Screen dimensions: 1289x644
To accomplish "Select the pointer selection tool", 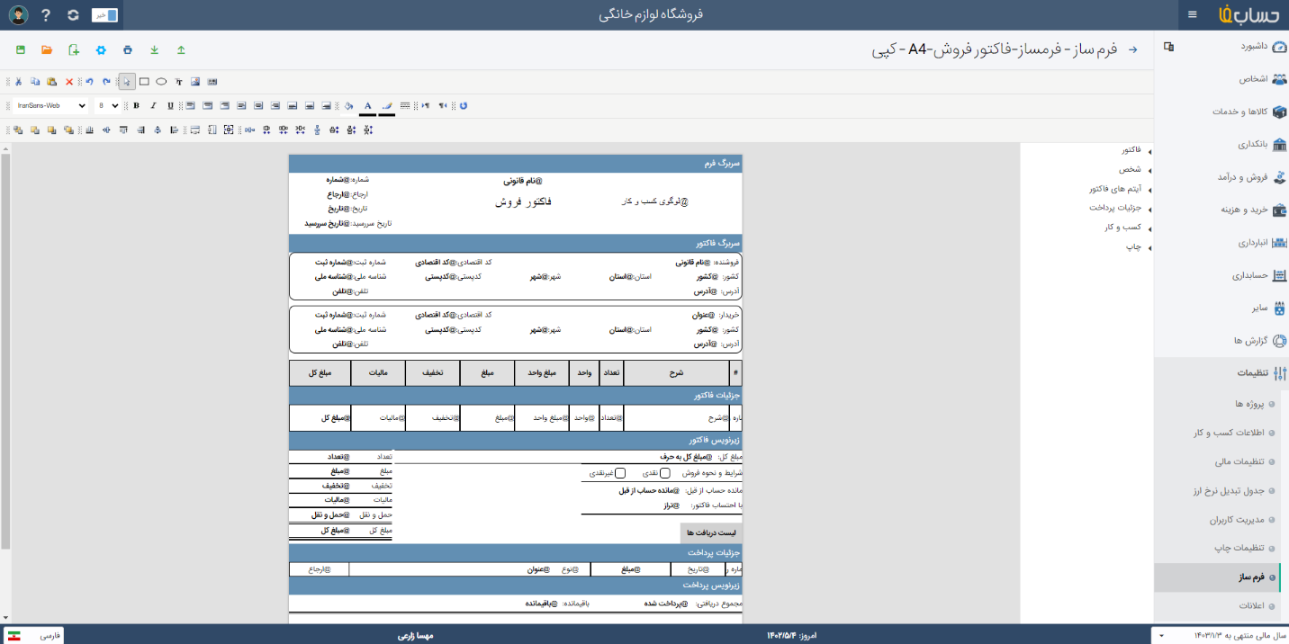I will 127,82.
